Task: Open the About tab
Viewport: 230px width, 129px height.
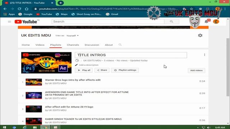Action: pyautogui.click(x=109, y=45)
